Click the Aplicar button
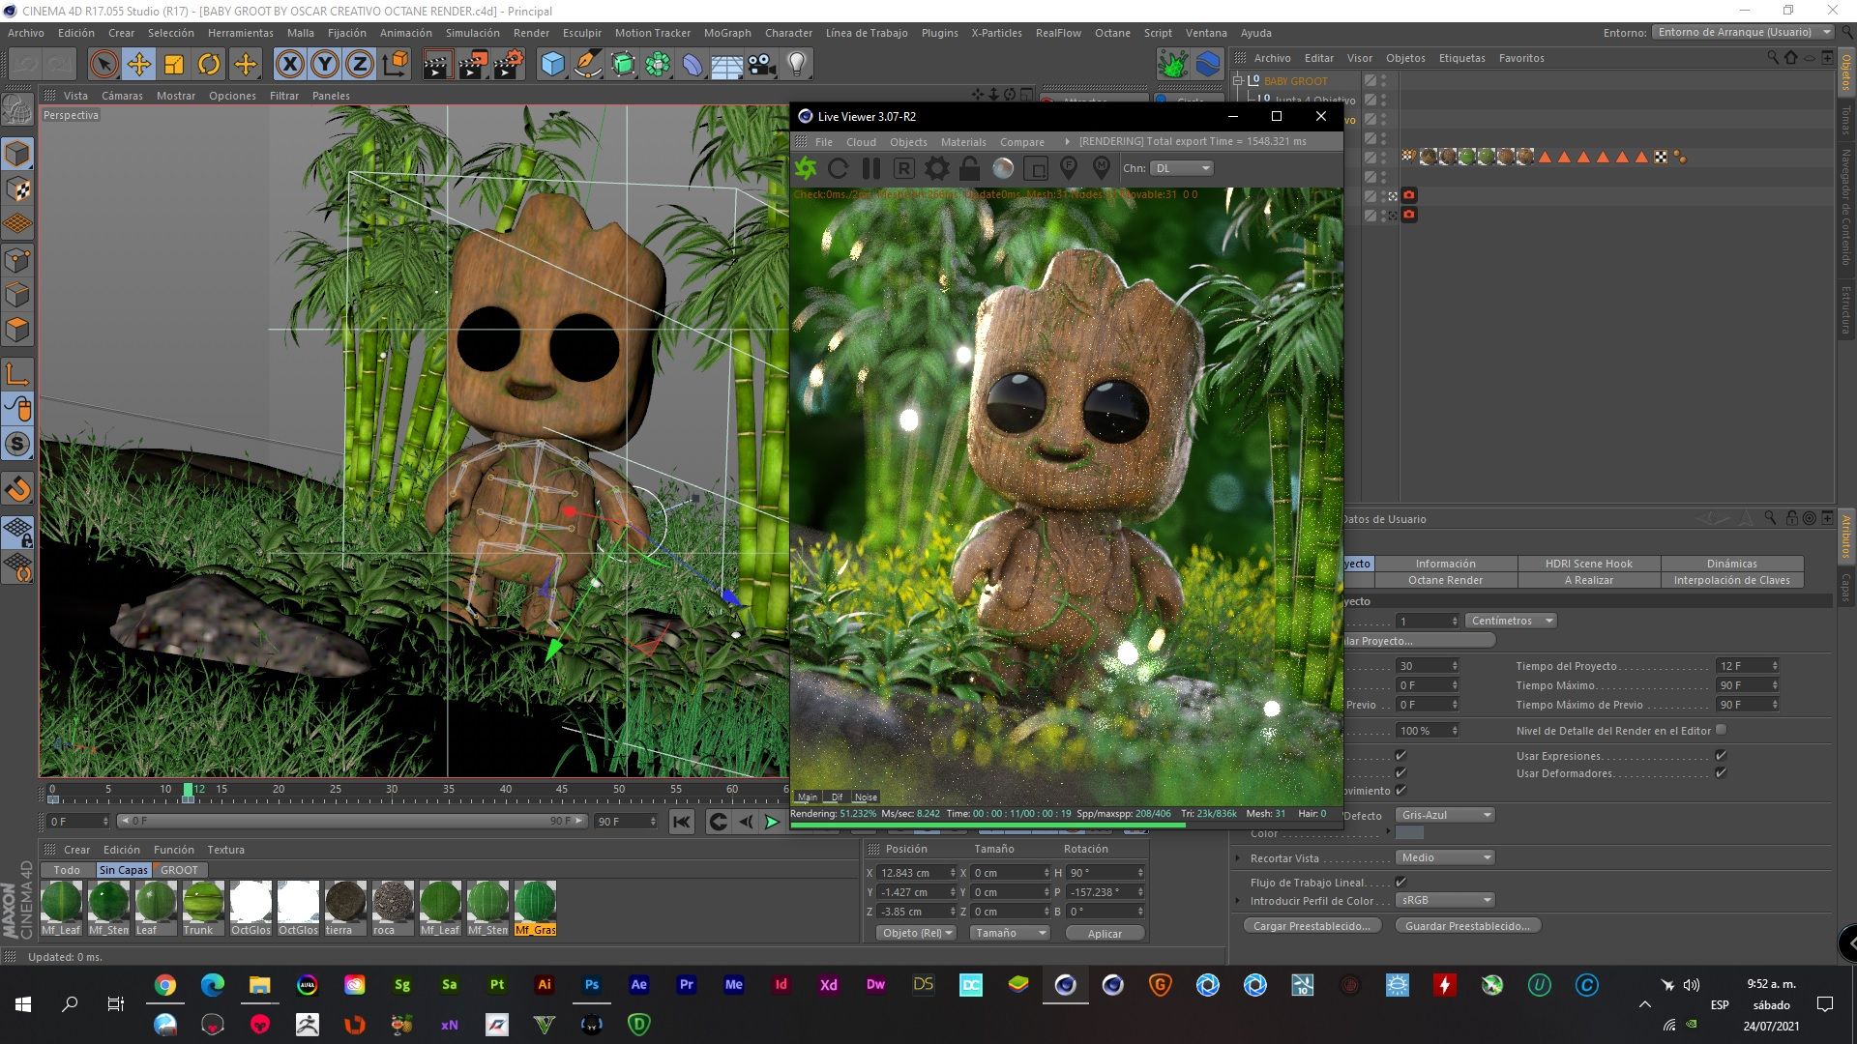 tap(1105, 933)
